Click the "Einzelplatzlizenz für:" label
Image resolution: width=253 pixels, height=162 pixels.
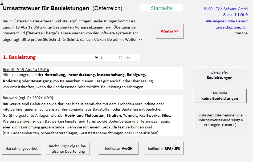coord(231,27)
